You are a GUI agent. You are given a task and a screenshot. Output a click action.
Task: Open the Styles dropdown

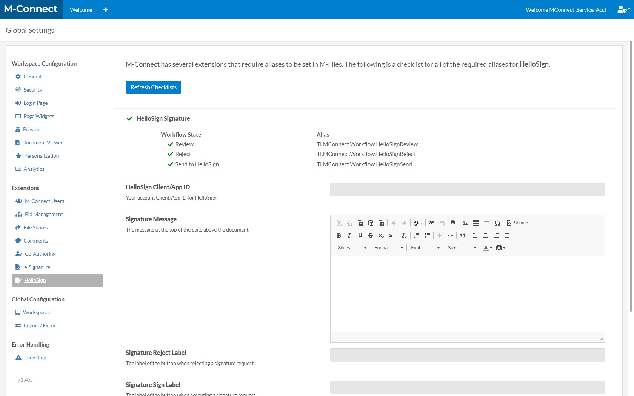352,248
